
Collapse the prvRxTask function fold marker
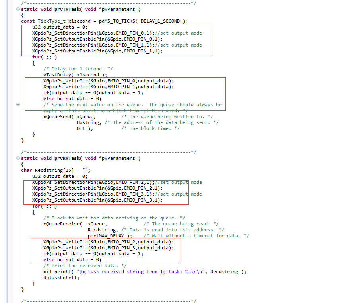18,158
